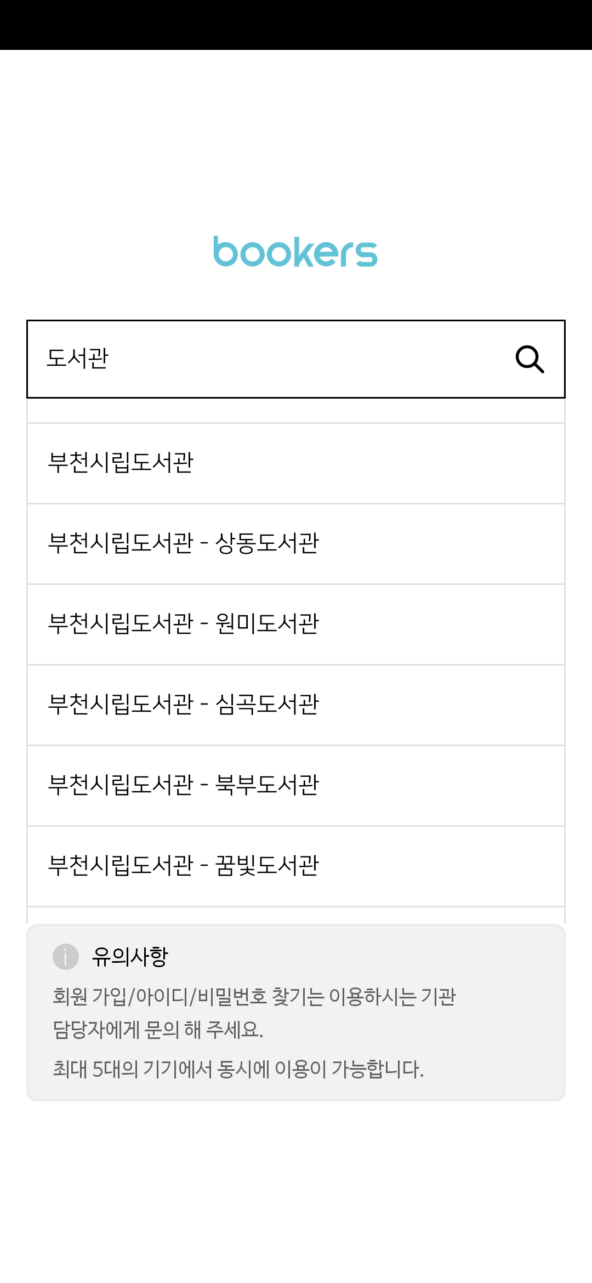
Task: Tap the empty white area below the notice box
Action: (x=296, y=1190)
